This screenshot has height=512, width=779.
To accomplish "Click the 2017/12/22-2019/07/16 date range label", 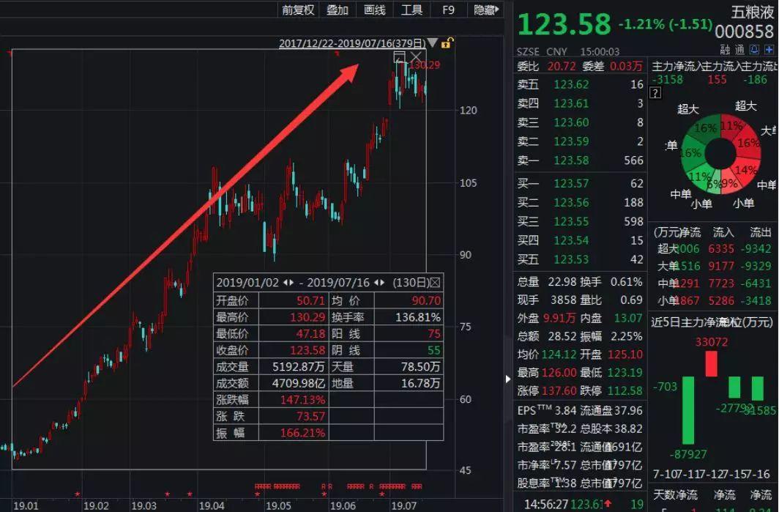I will pos(352,43).
